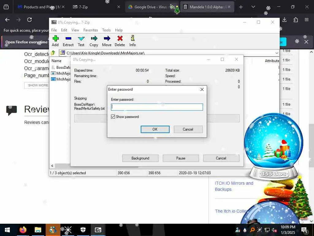314x236 pixels.
Task: Click the left scroll arrow in file list
Action: [52, 166]
